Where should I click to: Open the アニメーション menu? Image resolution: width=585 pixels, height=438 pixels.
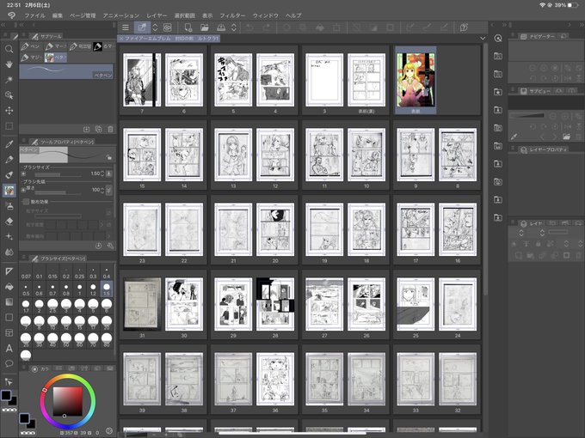pos(121,15)
